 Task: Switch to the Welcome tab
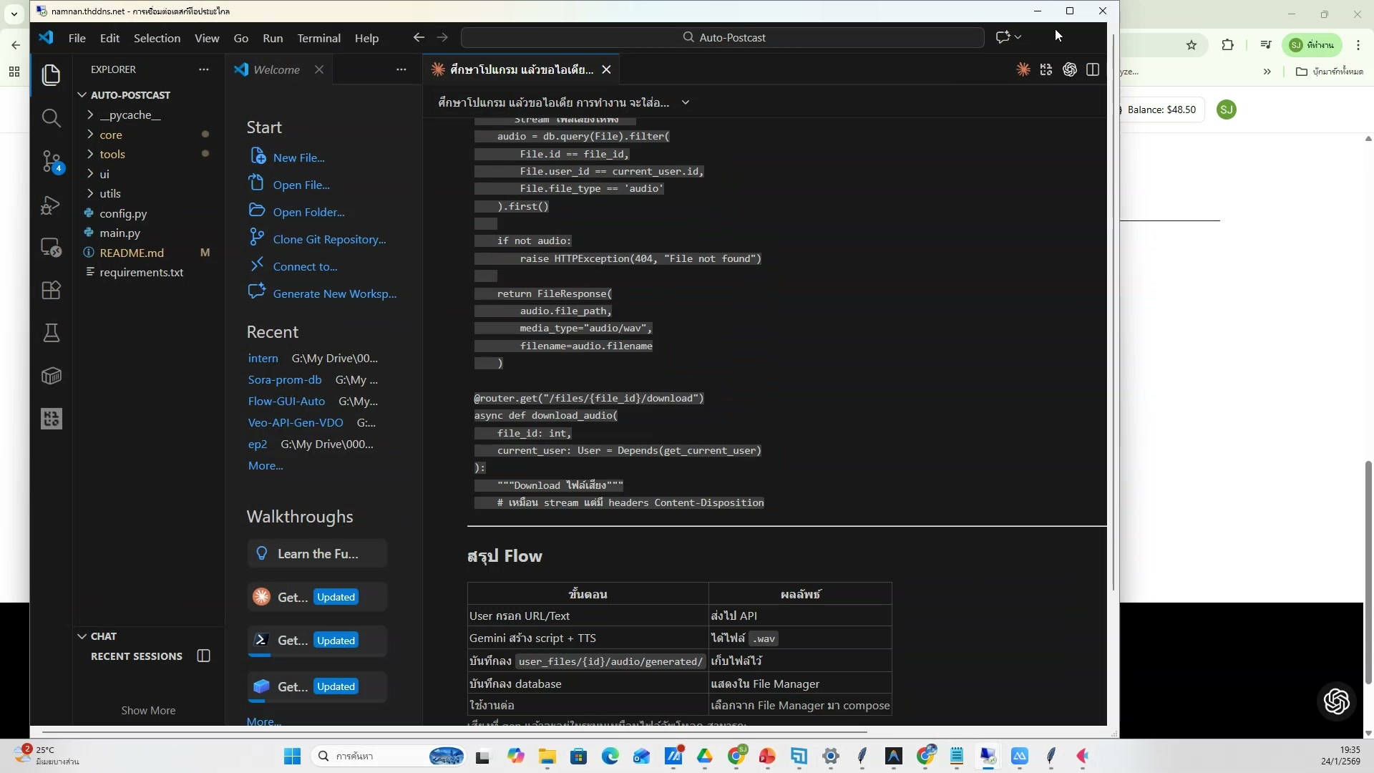point(276,69)
